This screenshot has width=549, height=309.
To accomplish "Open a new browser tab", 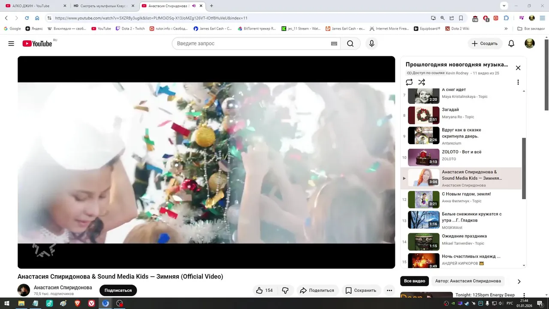I will [211, 6].
